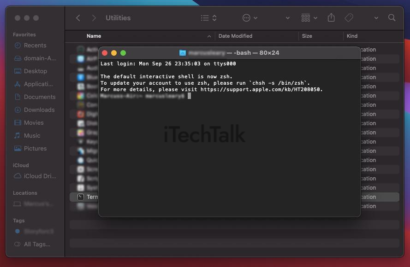
Task: Open Desktop from the sidebar
Action: tap(34, 71)
